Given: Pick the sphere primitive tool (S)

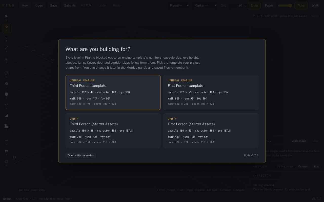Looking at the screenshot, I should click(x=7, y=95).
